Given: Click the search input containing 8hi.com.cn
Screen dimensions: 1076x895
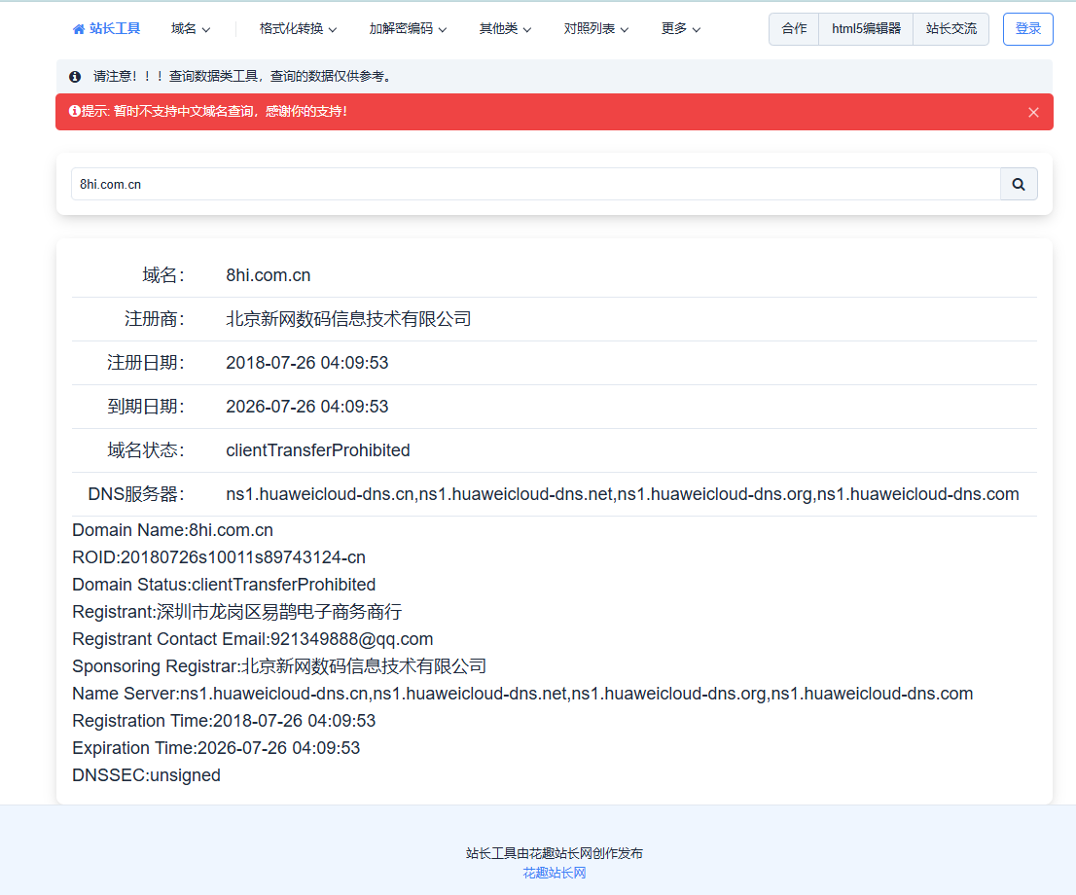Looking at the screenshot, I should (389, 184).
